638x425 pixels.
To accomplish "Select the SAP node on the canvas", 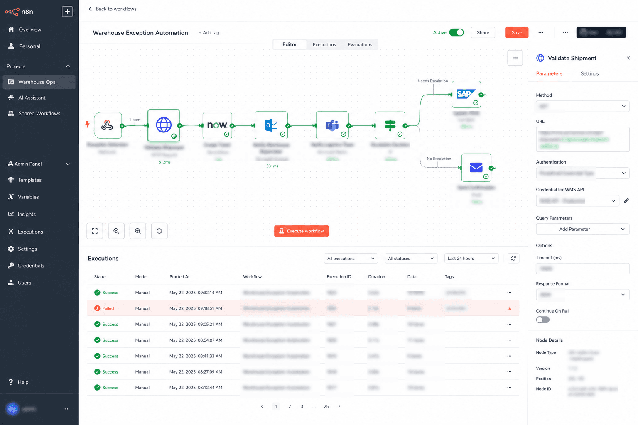I will [466, 94].
